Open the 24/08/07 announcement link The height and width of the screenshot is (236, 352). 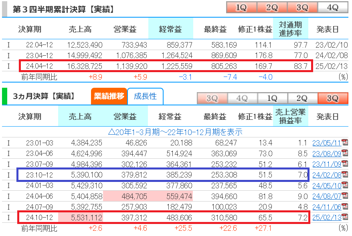[x=327, y=196]
